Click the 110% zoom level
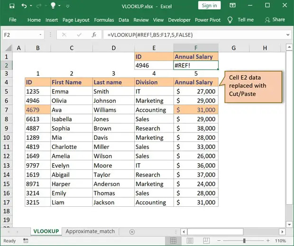The width and height of the screenshot is (294, 246). click(x=280, y=241)
